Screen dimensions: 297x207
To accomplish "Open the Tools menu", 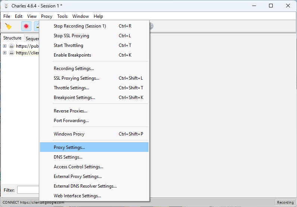I will pos(62,16).
